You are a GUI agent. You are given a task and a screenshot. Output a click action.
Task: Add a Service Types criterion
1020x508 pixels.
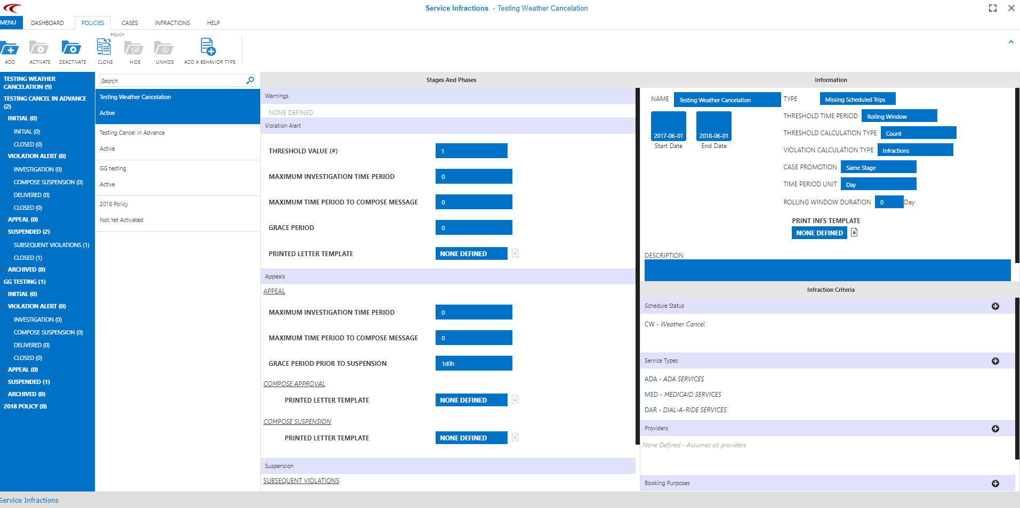point(995,361)
